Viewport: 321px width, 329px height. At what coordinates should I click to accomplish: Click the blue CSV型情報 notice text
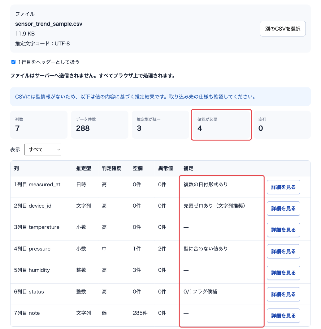(135, 96)
